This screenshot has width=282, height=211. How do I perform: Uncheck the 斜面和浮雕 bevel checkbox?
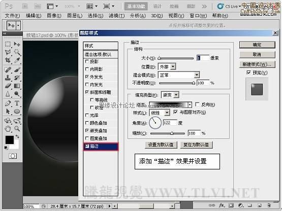tap(87, 92)
